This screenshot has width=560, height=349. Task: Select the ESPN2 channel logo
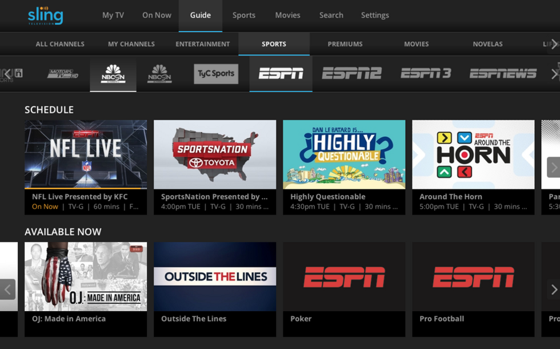pos(351,74)
